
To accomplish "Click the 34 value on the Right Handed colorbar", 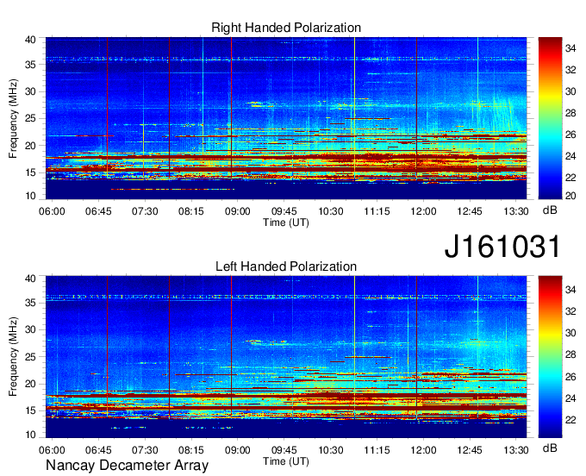I will [570, 48].
